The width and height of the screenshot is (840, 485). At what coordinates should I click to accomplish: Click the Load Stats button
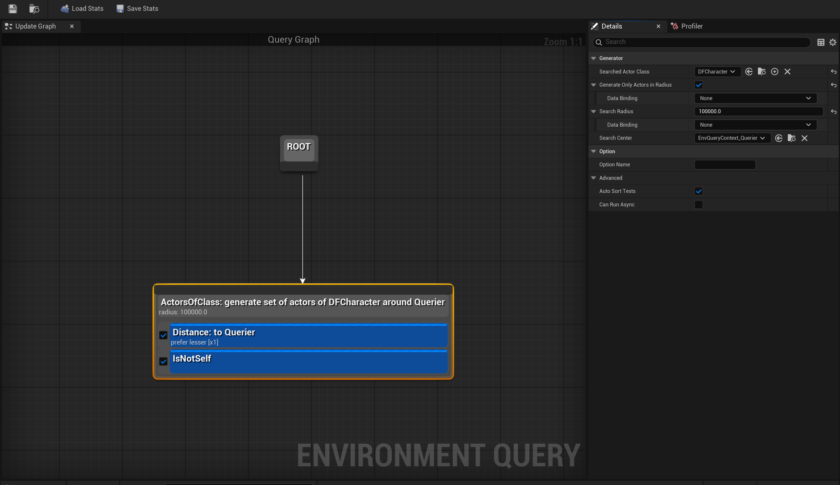click(x=82, y=9)
